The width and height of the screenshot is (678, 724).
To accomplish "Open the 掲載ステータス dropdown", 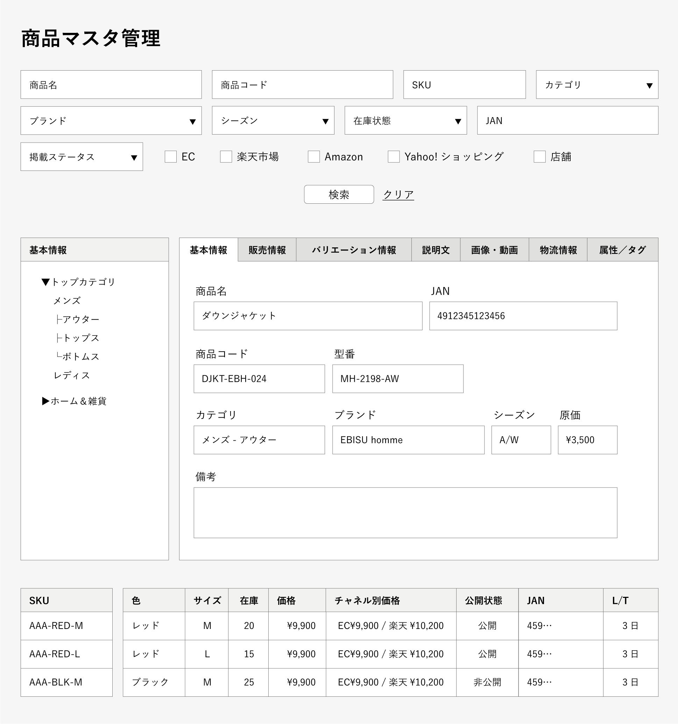I will tap(82, 157).
